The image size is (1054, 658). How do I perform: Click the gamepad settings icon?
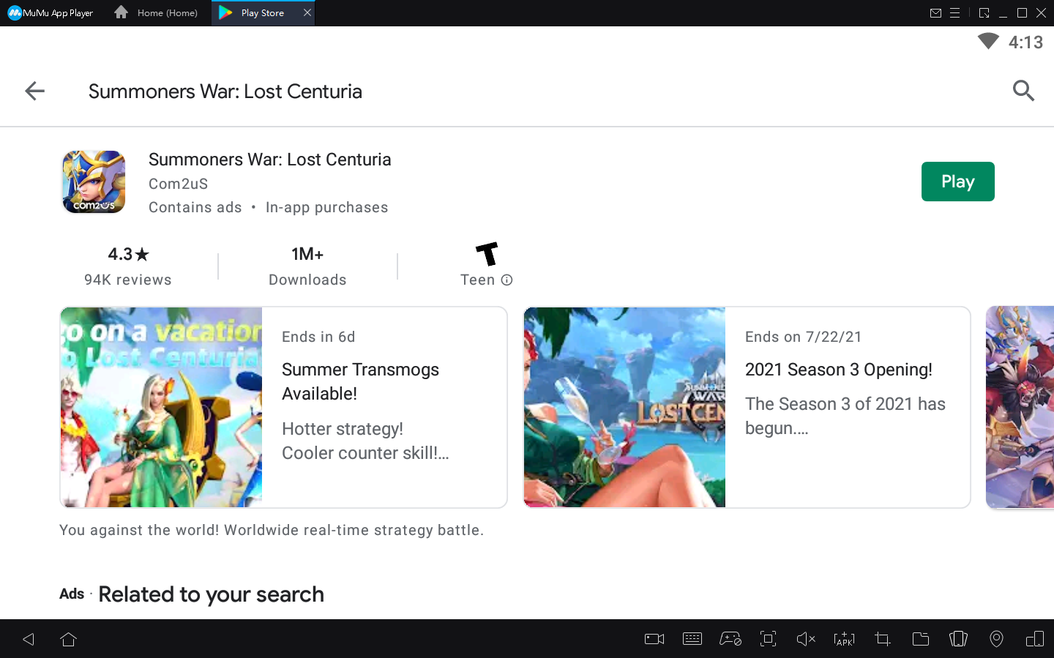tap(730, 639)
